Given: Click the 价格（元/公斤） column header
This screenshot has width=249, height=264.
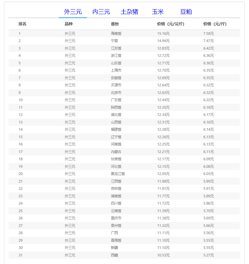Looking at the screenshot, I should point(171,24).
